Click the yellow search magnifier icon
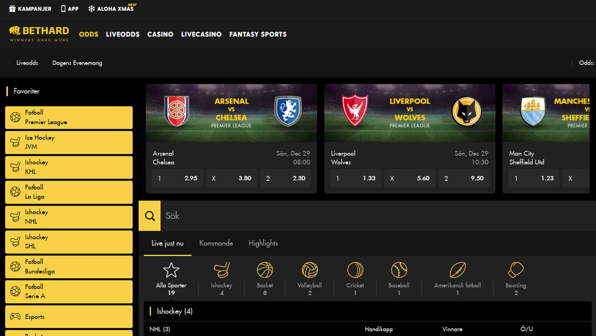 pyautogui.click(x=149, y=216)
